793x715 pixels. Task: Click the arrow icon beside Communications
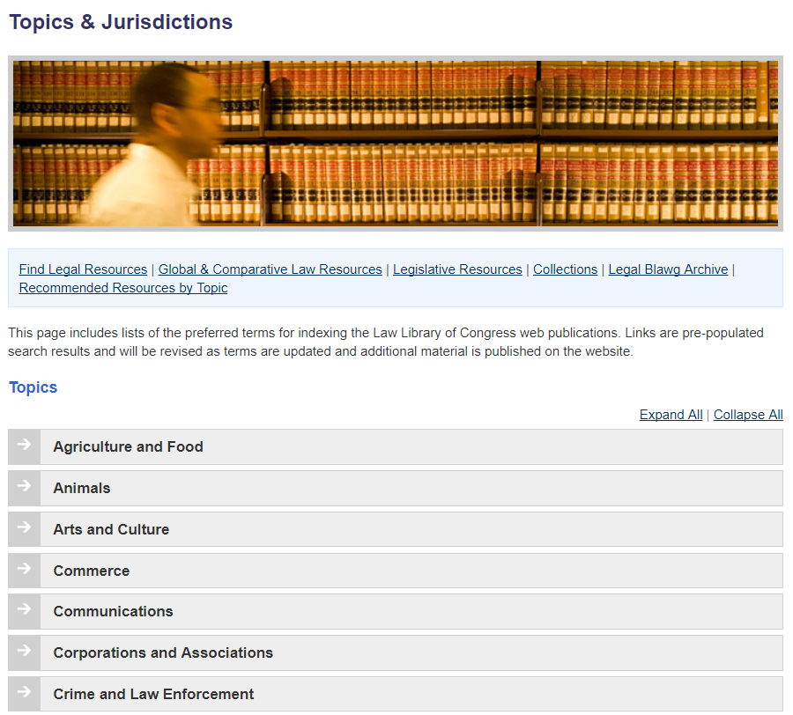pos(24,609)
